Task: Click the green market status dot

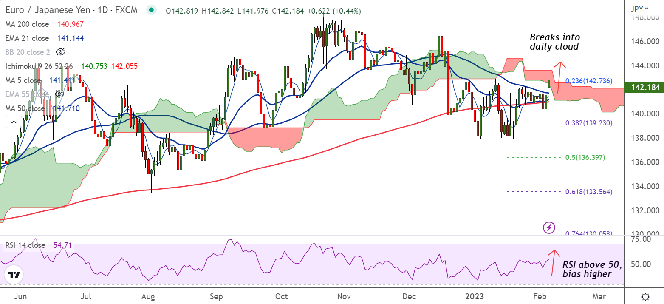Action: coord(151,10)
